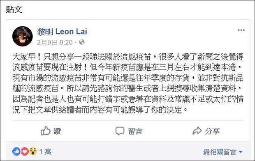The height and width of the screenshot is (161, 255).
Task: Click the red heart reaction icon
Action: click(x=25, y=152)
